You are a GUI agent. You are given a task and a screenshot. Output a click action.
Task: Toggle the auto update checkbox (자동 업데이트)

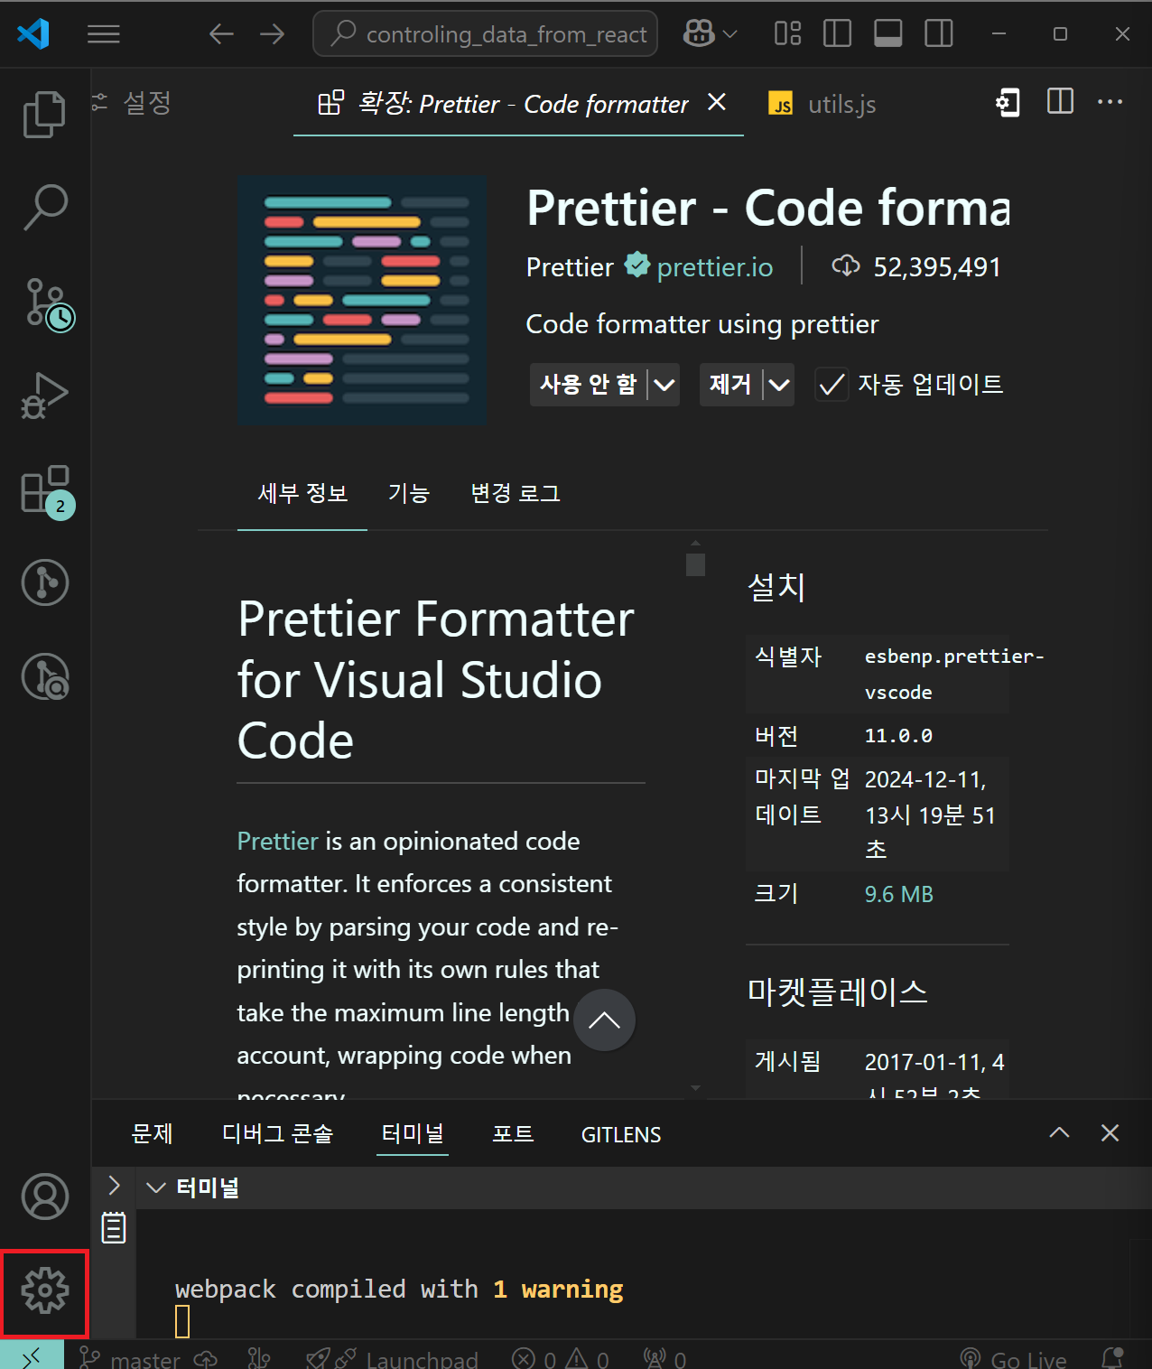pos(831,385)
